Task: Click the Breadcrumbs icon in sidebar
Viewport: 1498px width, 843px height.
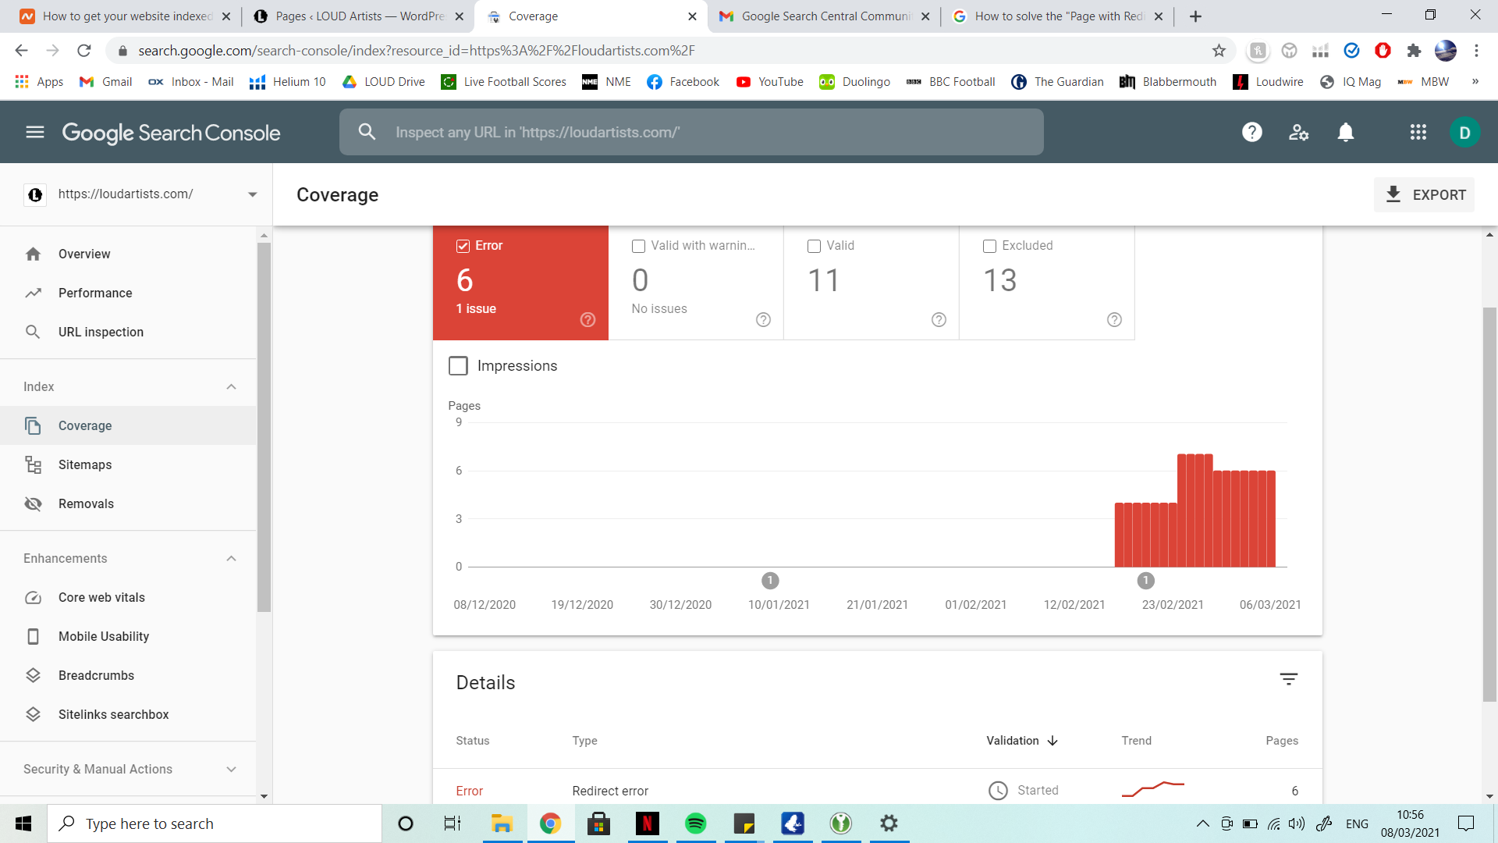Action: point(34,674)
